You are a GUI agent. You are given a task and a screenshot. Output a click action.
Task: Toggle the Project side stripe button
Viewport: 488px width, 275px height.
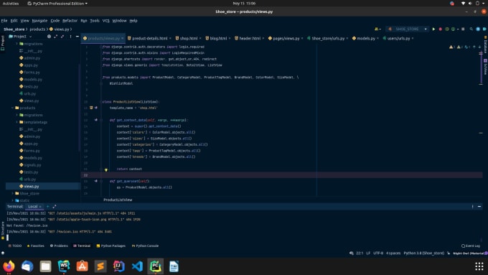pyautogui.click(x=2, y=43)
